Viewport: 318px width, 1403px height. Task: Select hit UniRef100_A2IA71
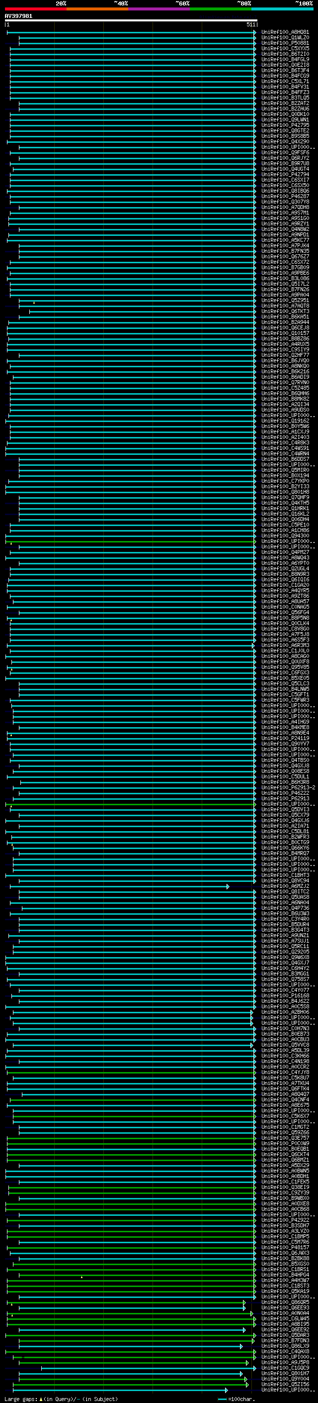(x=285, y=826)
